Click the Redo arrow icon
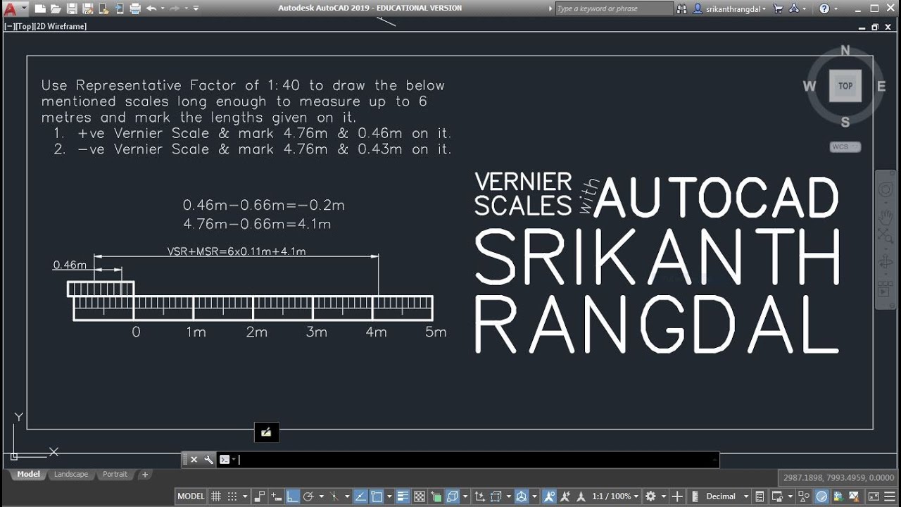 click(x=175, y=8)
